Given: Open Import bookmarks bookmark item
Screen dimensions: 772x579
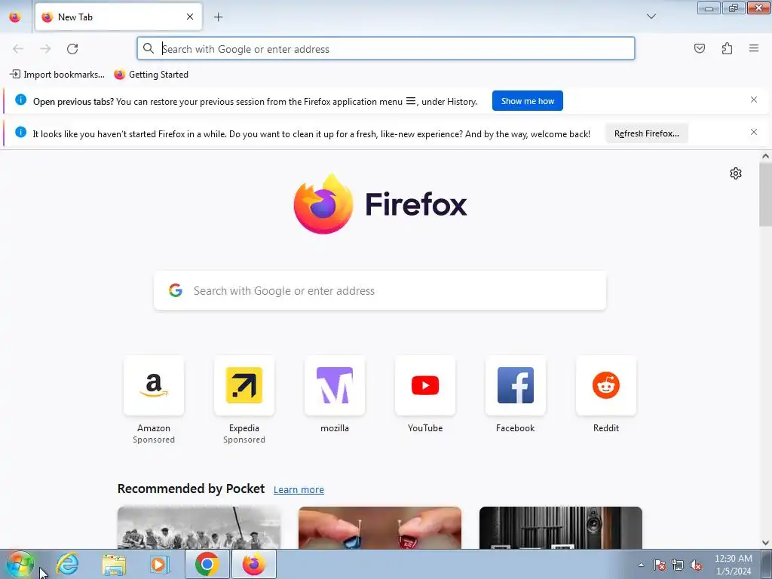Looking at the screenshot, I should click(57, 75).
